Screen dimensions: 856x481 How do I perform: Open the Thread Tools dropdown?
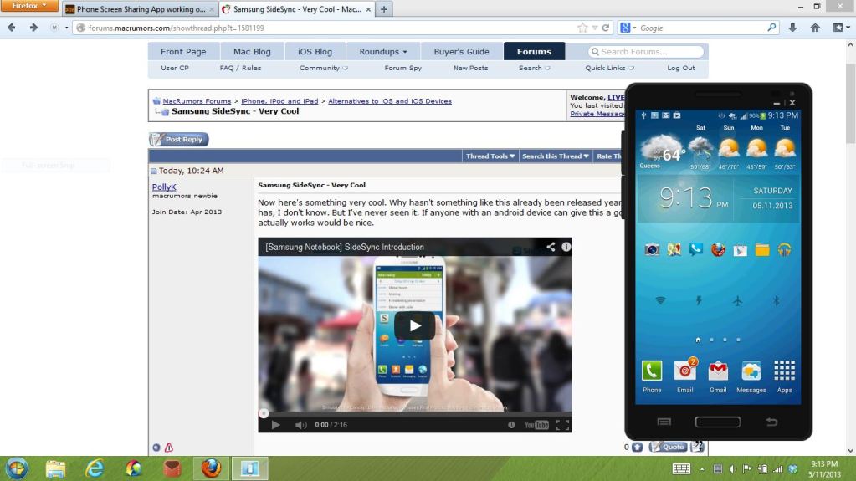click(490, 156)
